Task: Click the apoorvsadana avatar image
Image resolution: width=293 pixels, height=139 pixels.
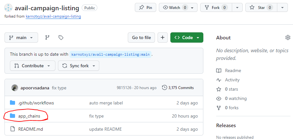Action: (15, 88)
